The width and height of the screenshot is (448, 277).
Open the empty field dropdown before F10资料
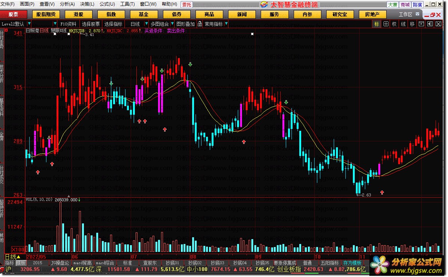point(55,24)
